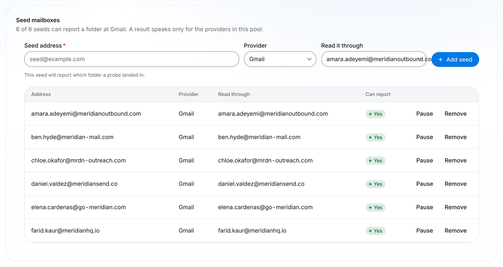Screen dimensions: 503x267
Task: Click the seed folder report helper text
Action: click(84, 75)
